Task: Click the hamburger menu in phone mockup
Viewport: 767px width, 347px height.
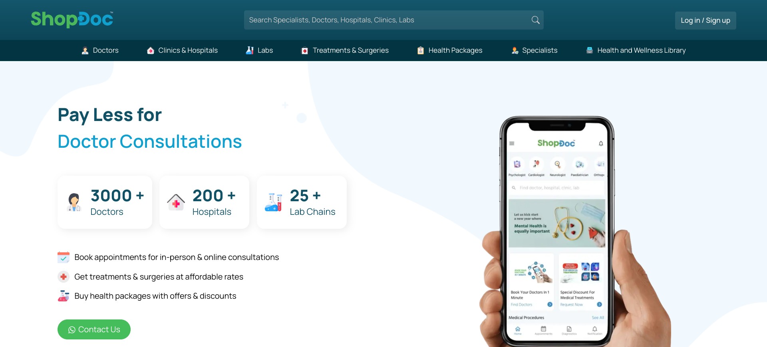Action: pos(512,143)
